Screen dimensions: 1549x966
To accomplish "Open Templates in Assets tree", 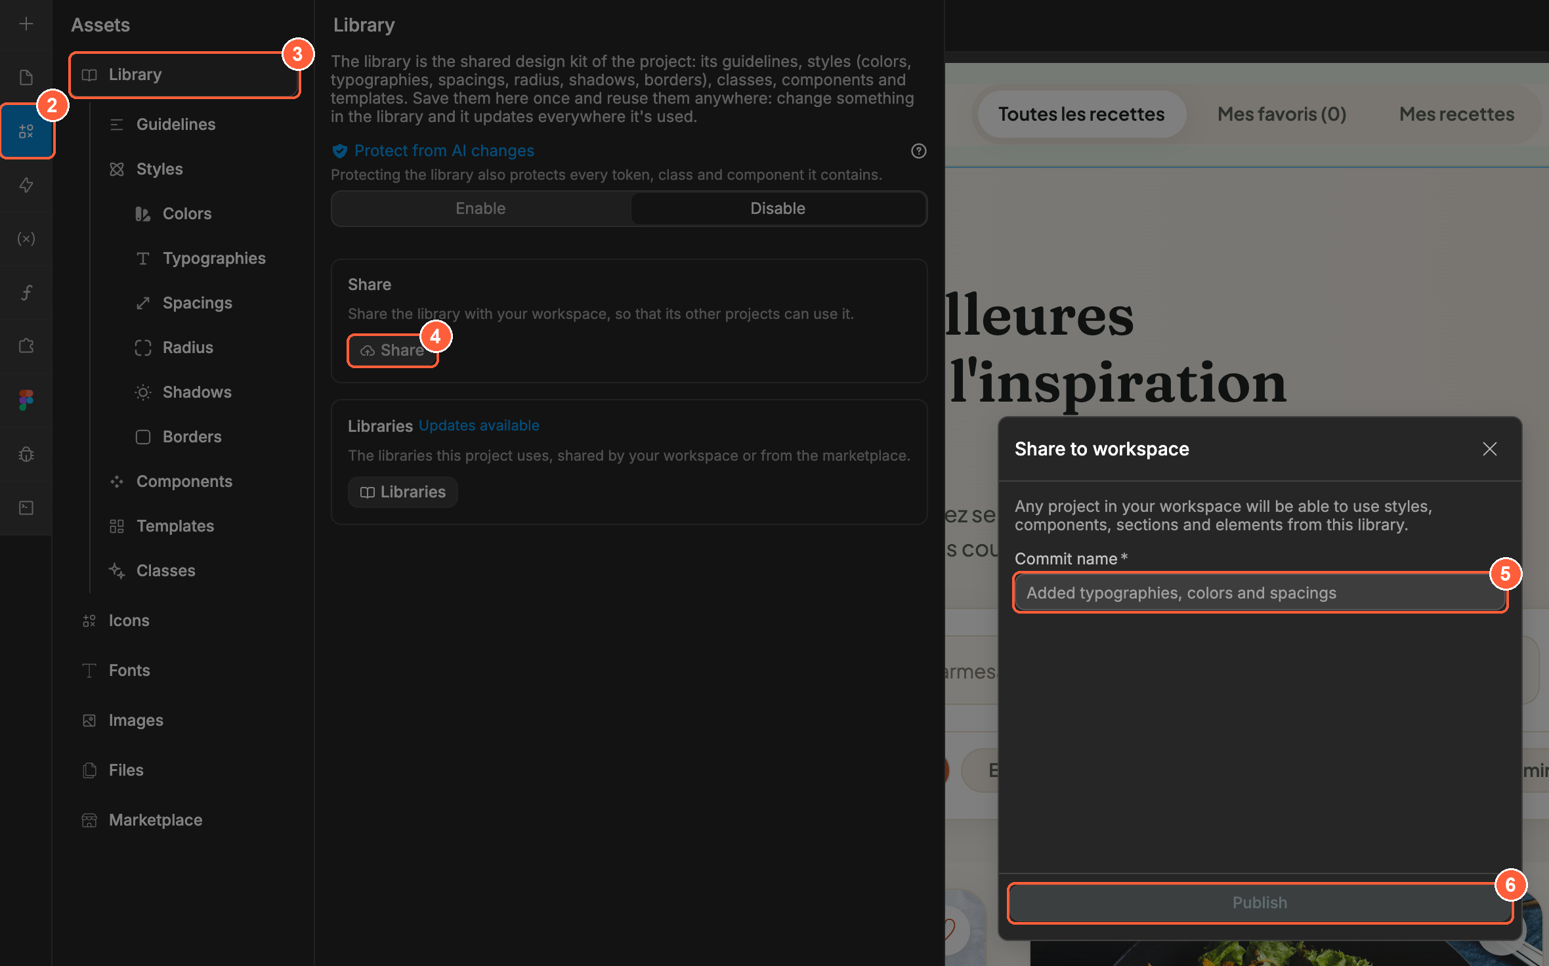I will [175, 526].
